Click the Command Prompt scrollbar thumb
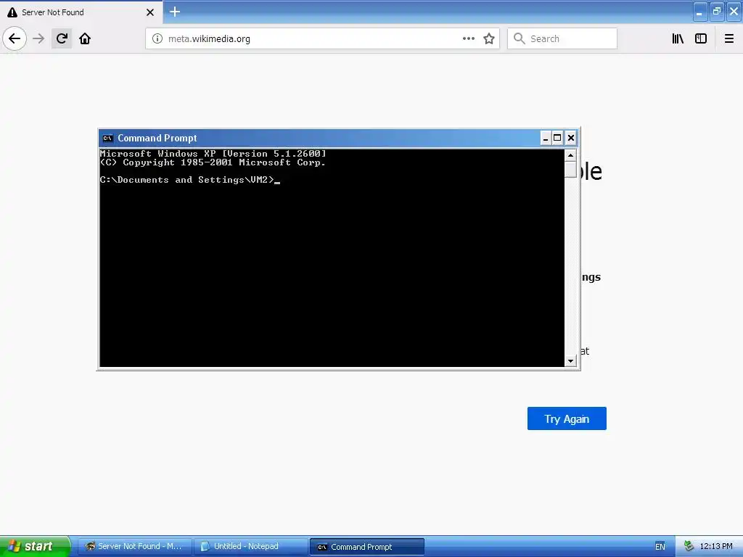 click(x=570, y=170)
